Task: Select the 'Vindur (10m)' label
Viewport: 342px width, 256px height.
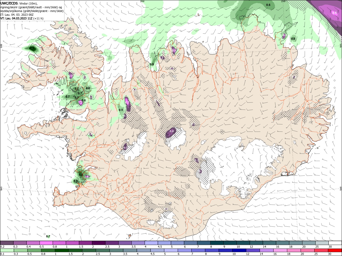Action: 29,3
